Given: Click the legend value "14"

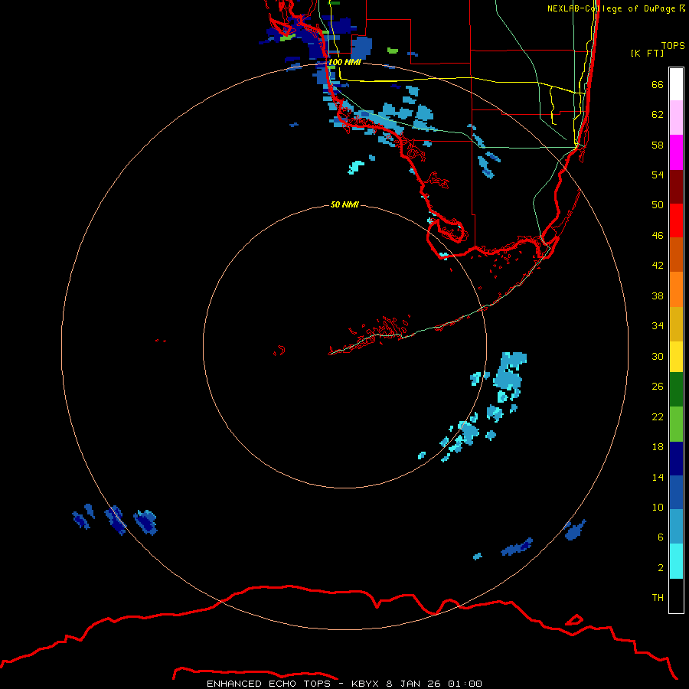Looking at the screenshot, I should click(x=658, y=477).
